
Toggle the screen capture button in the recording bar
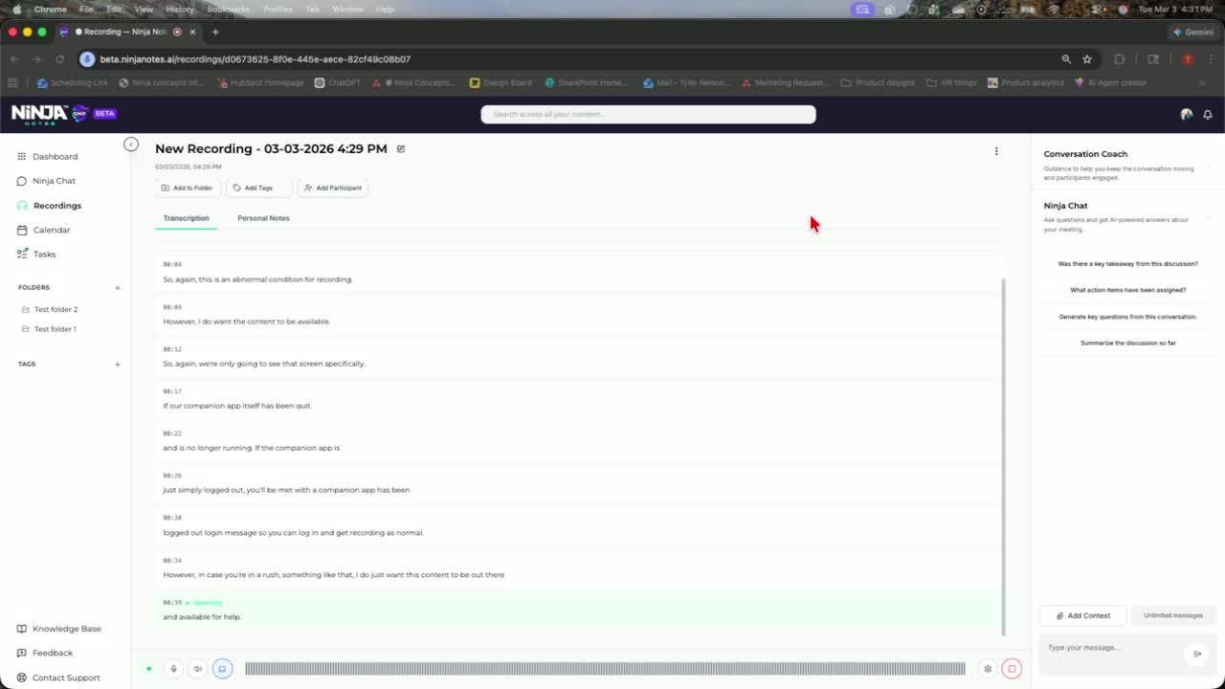[x=222, y=669]
